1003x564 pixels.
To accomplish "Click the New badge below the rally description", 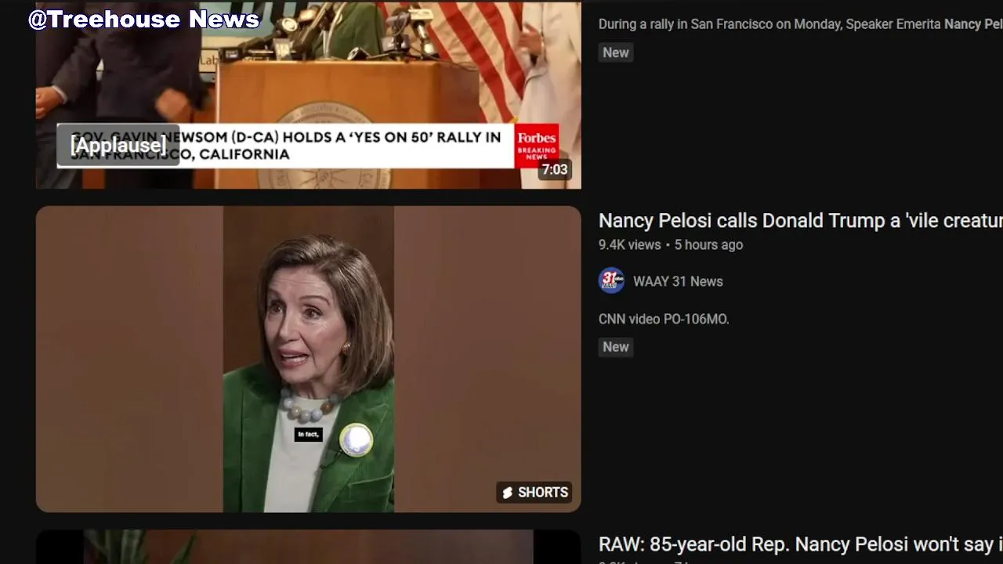I will [616, 52].
